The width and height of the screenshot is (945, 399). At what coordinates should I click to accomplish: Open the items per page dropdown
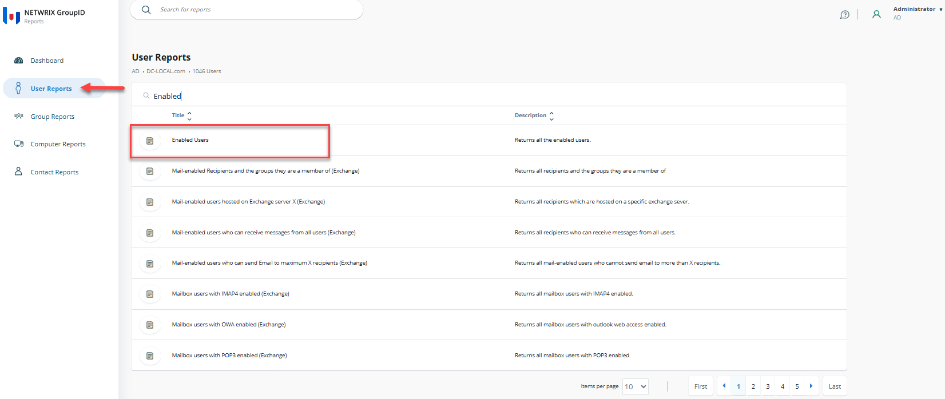pyautogui.click(x=636, y=386)
